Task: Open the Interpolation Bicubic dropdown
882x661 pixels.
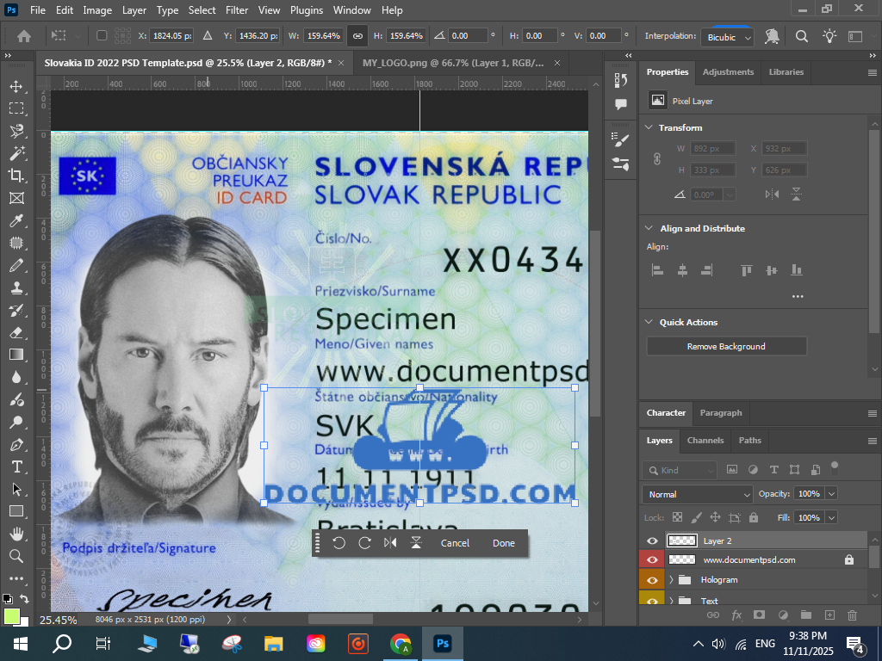Action: click(728, 37)
